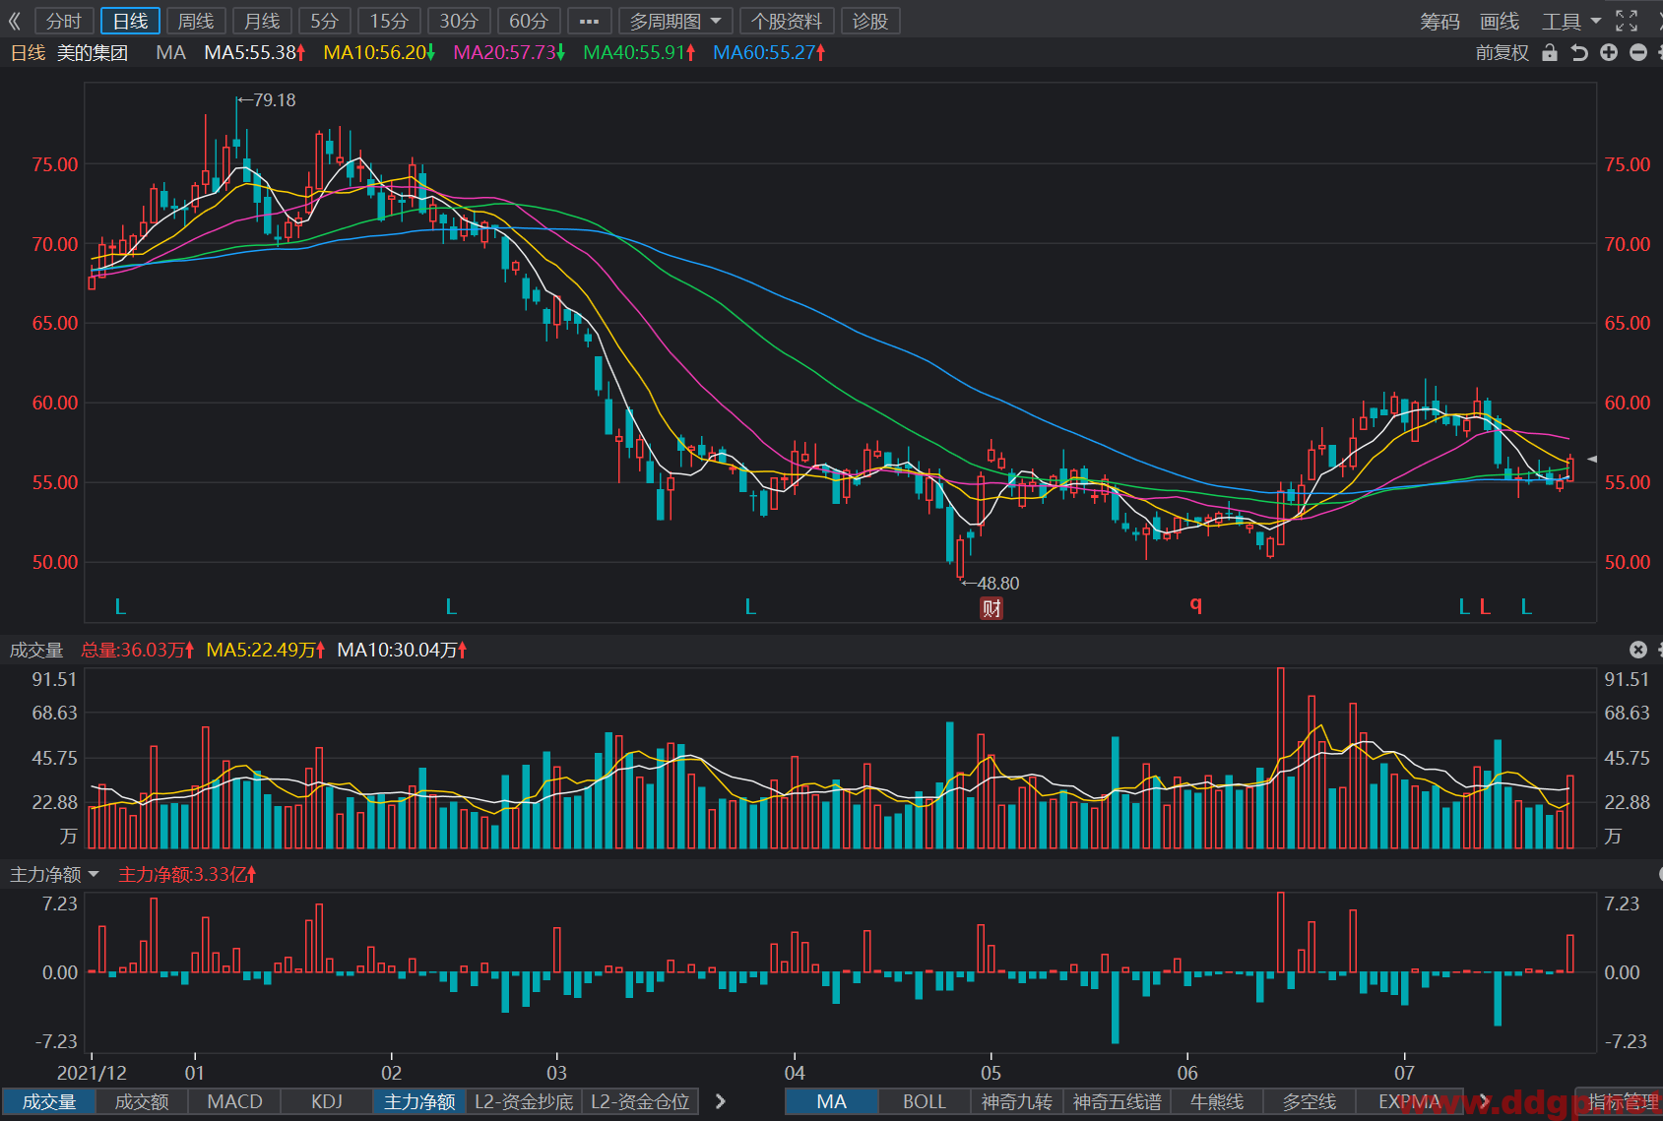The image size is (1663, 1121).
Task: Click the lock icon beside 前复权
Action: pos(1550,53)
